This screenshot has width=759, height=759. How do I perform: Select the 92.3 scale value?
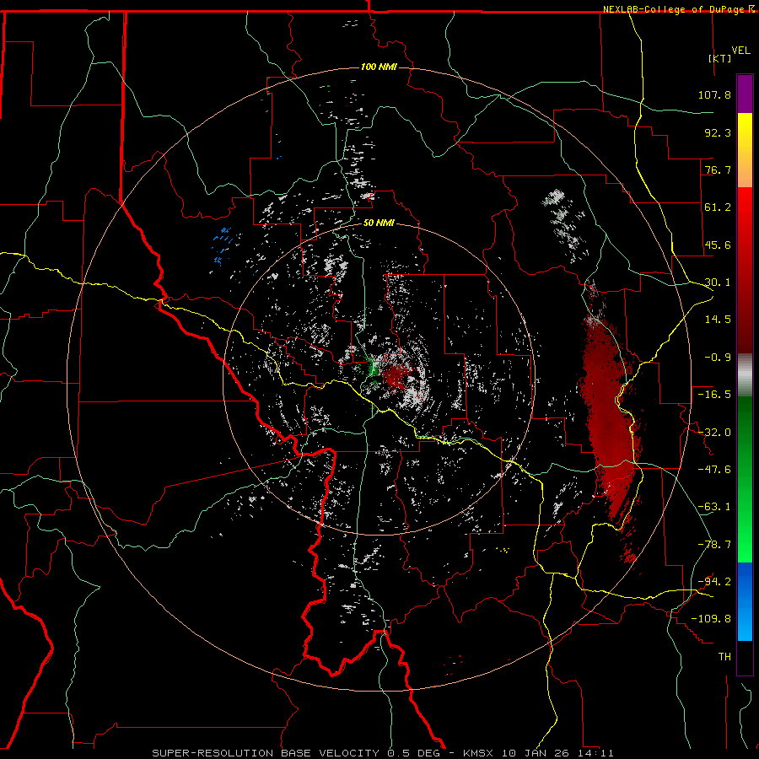[x=718, y=132]
